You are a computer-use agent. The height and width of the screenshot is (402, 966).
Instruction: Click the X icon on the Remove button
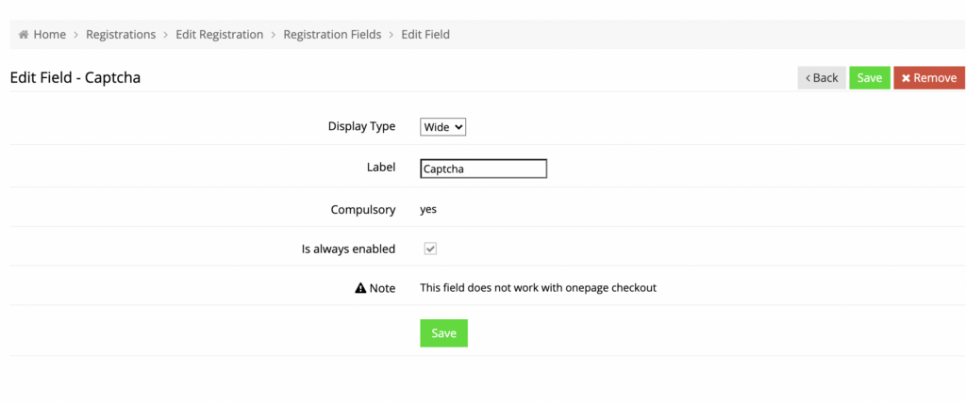pyautogui.click(x=906, y=78)
